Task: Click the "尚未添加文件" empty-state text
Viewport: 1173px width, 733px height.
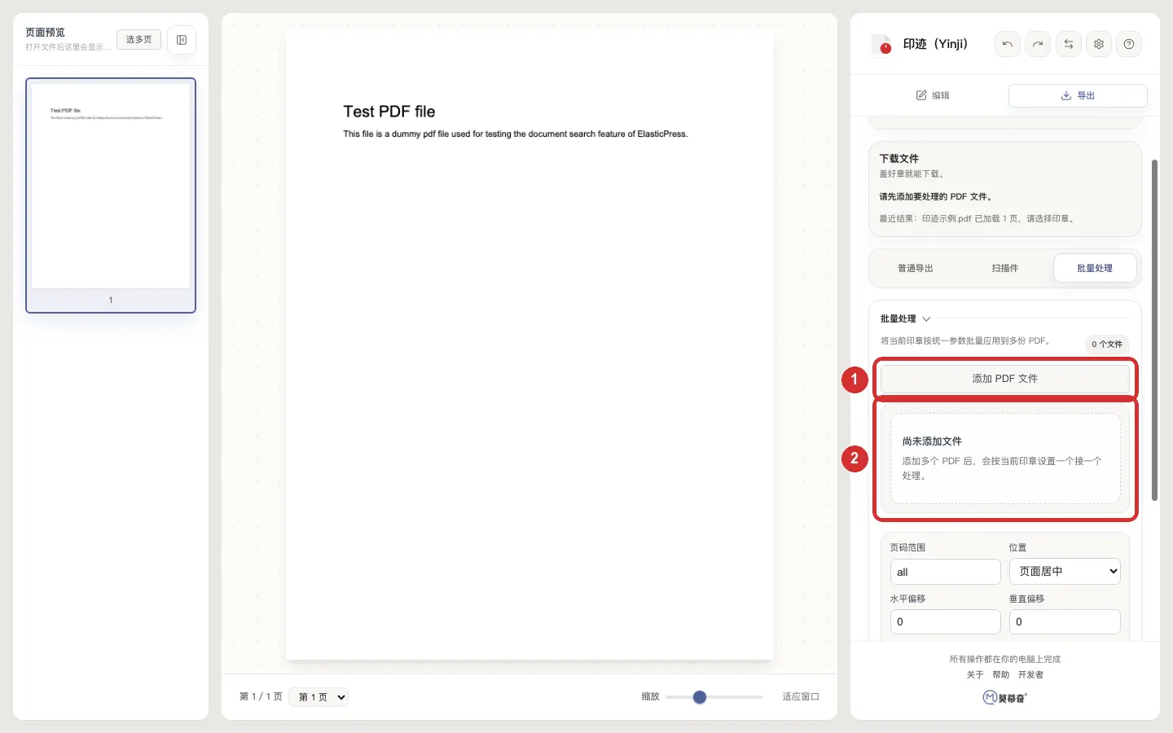Action: pyautogui.click(x=932, y=441)
